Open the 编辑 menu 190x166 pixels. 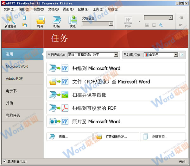[24, 9]
